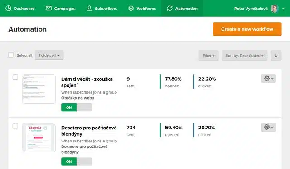Click the Automation refresh arrows icon
Viewport: 290px width, 169px height.
tap(169, 8)
